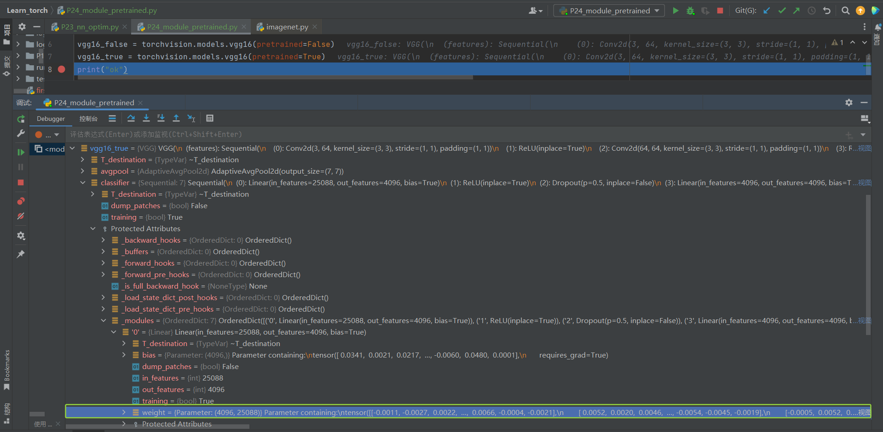883x432 pixels.
Task: Click the Git update project arrow
Action: tap(767, 11)
